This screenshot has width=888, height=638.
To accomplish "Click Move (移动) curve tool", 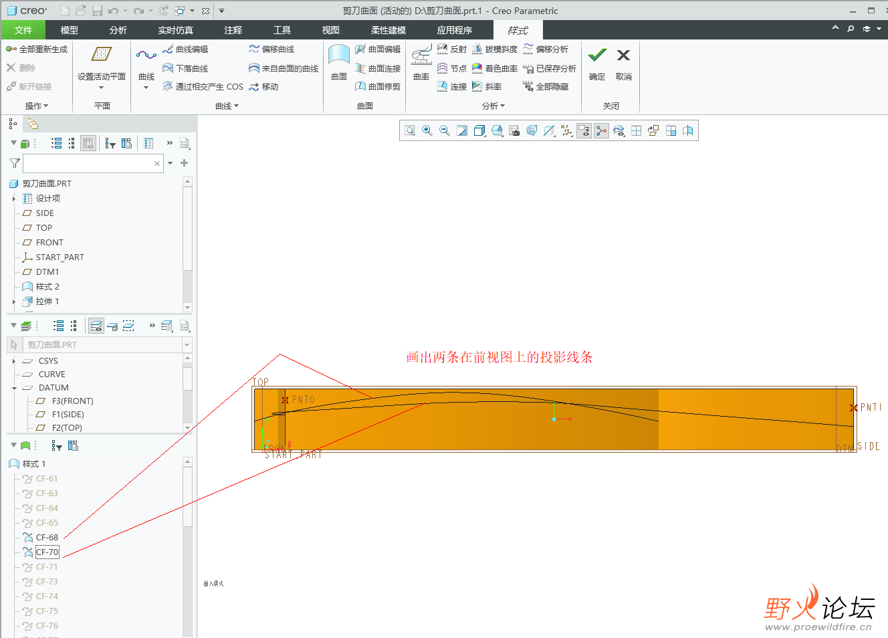I will (264, 86).
